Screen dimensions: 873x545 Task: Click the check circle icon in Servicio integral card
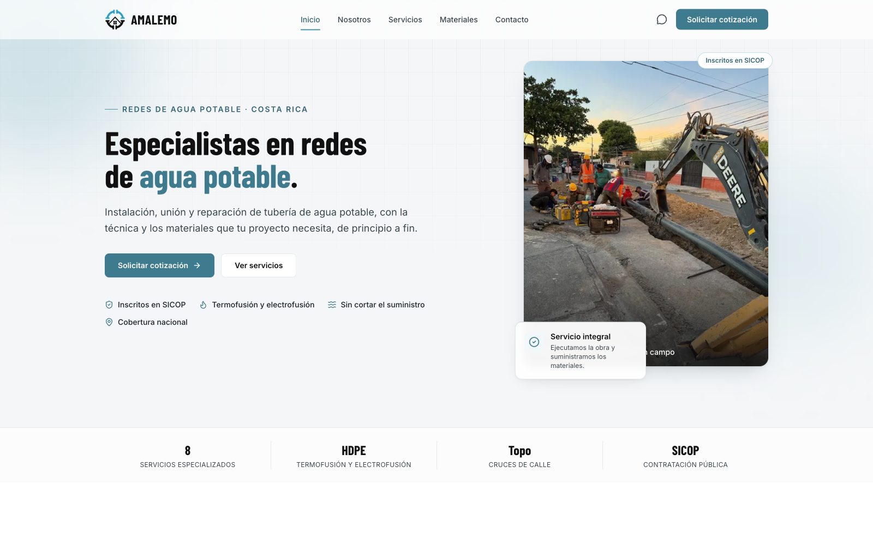point(534,342)
